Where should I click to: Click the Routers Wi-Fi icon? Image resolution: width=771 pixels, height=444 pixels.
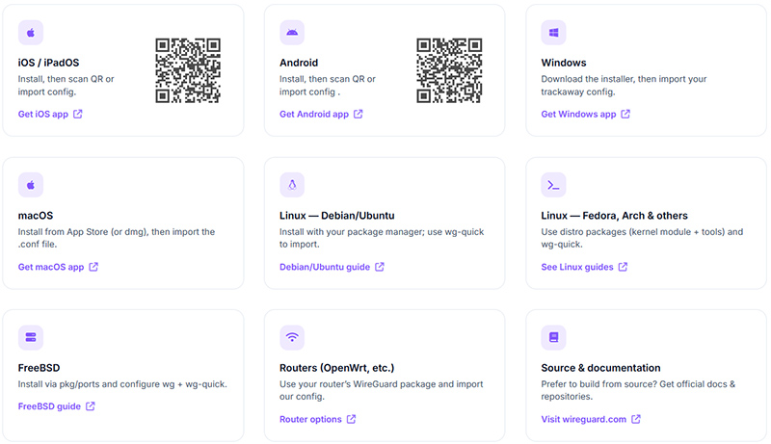(x=292, y=338)
